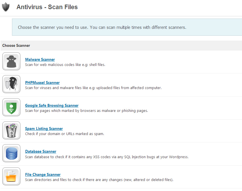This screenshot has width=242, height=191.
Task: Click the blue info notice about choosing scanners
Action: coord(102,28)
